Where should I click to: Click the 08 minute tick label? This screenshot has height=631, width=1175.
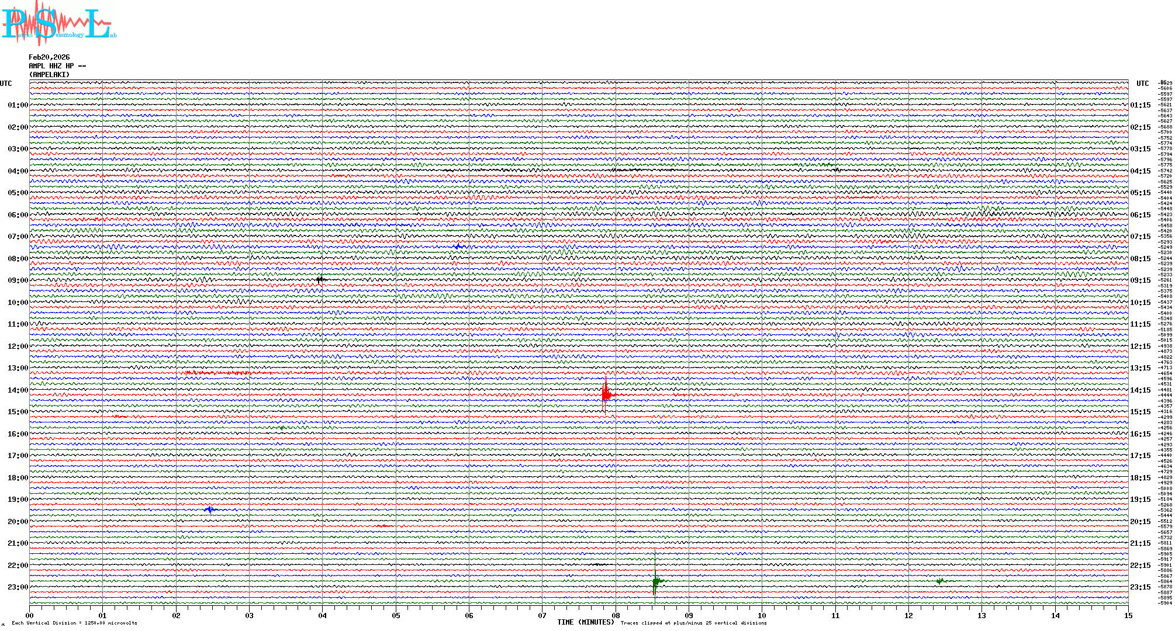616,615
